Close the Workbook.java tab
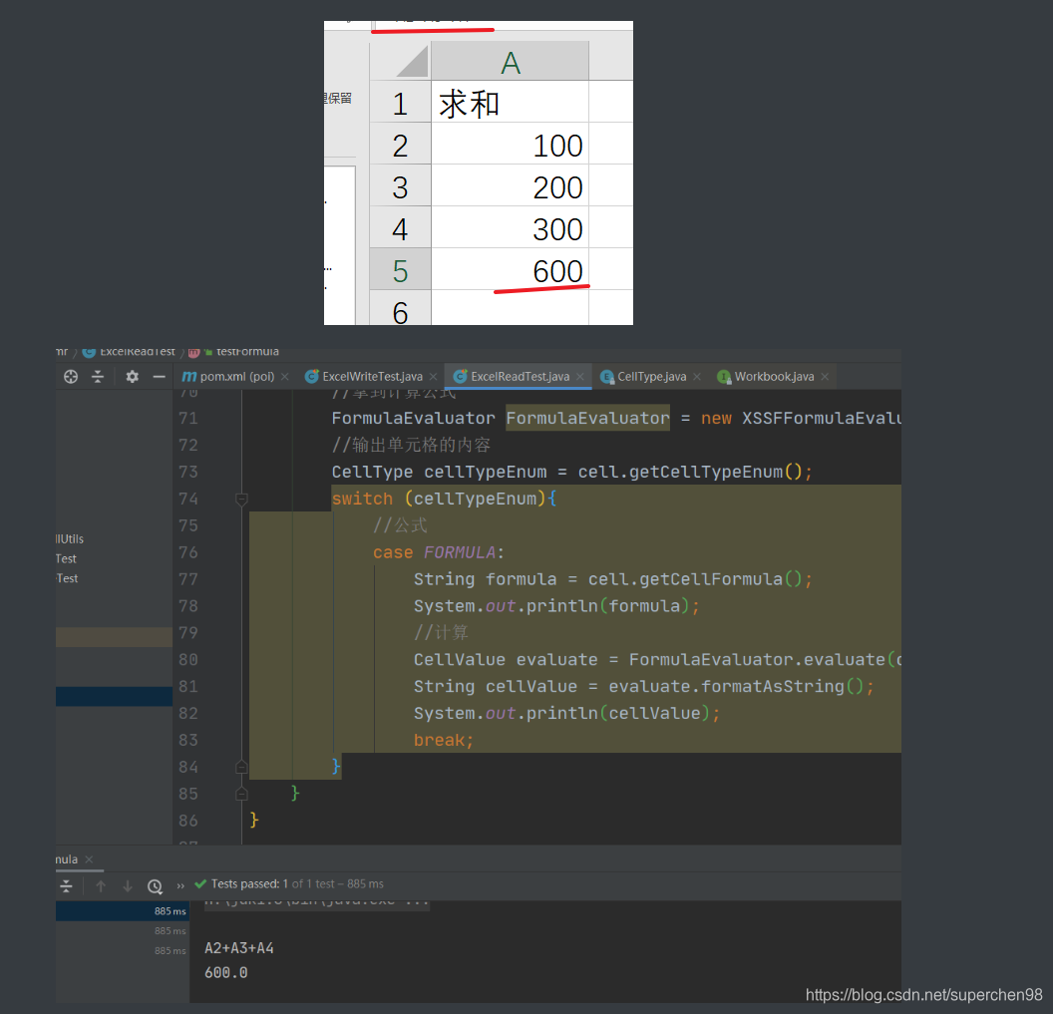 point(825,377)
